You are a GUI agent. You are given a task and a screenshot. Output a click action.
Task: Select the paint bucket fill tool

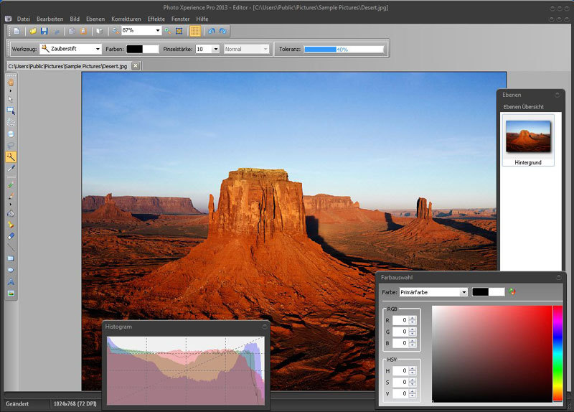point(11,213)
